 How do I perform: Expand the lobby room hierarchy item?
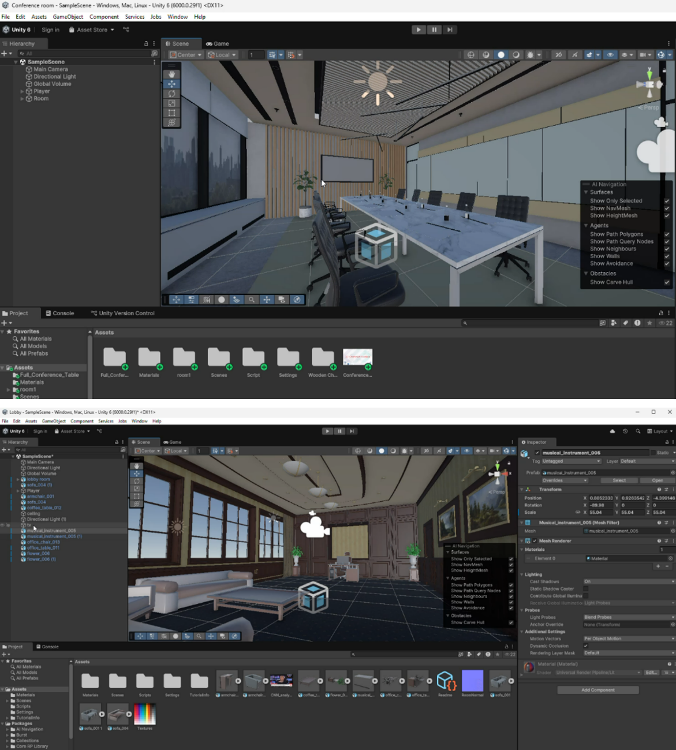click(18, 479)
